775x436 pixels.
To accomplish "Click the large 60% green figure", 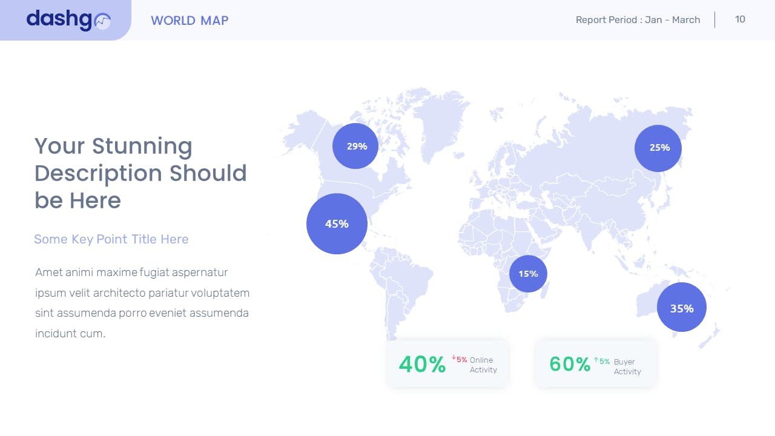I will click(x=569, y=364).
